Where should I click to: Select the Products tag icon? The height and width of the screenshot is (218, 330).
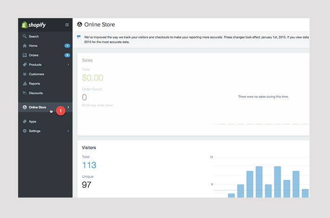click(24, 65)
